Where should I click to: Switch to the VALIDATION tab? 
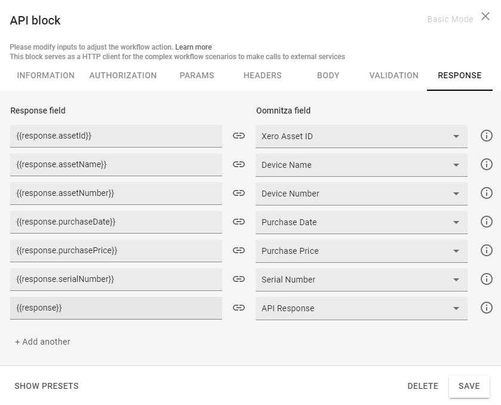[x=394, y=75]
